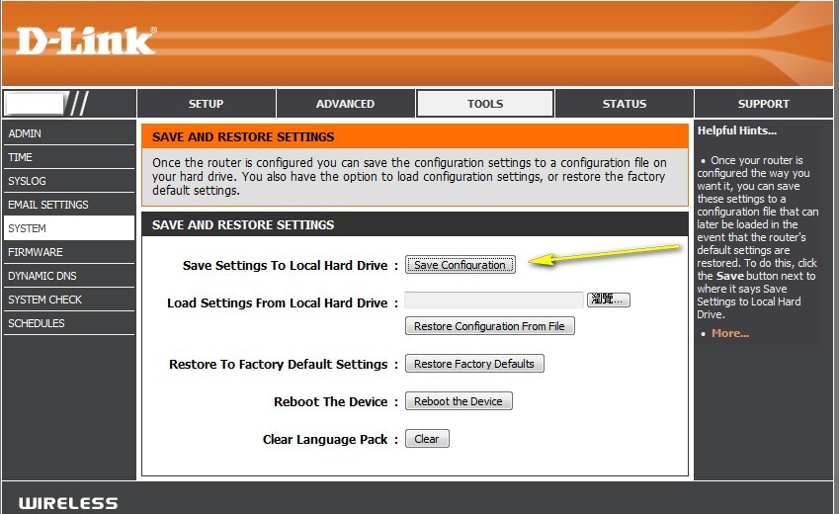This screenshot has width=839, height=514.
Task: Click Clear language pack button
Action: pos(427,439)
